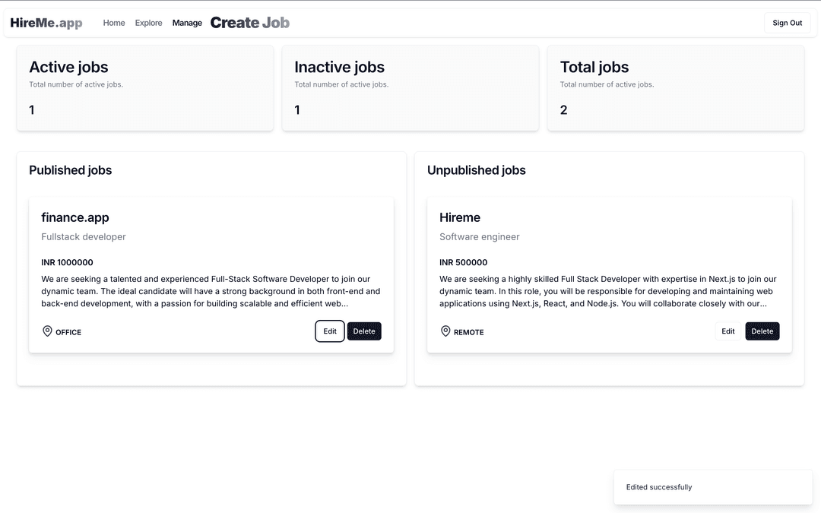The image size is (821, 513).
Task: Click the 'Edited successfully' toast notification
Action: 712,487
